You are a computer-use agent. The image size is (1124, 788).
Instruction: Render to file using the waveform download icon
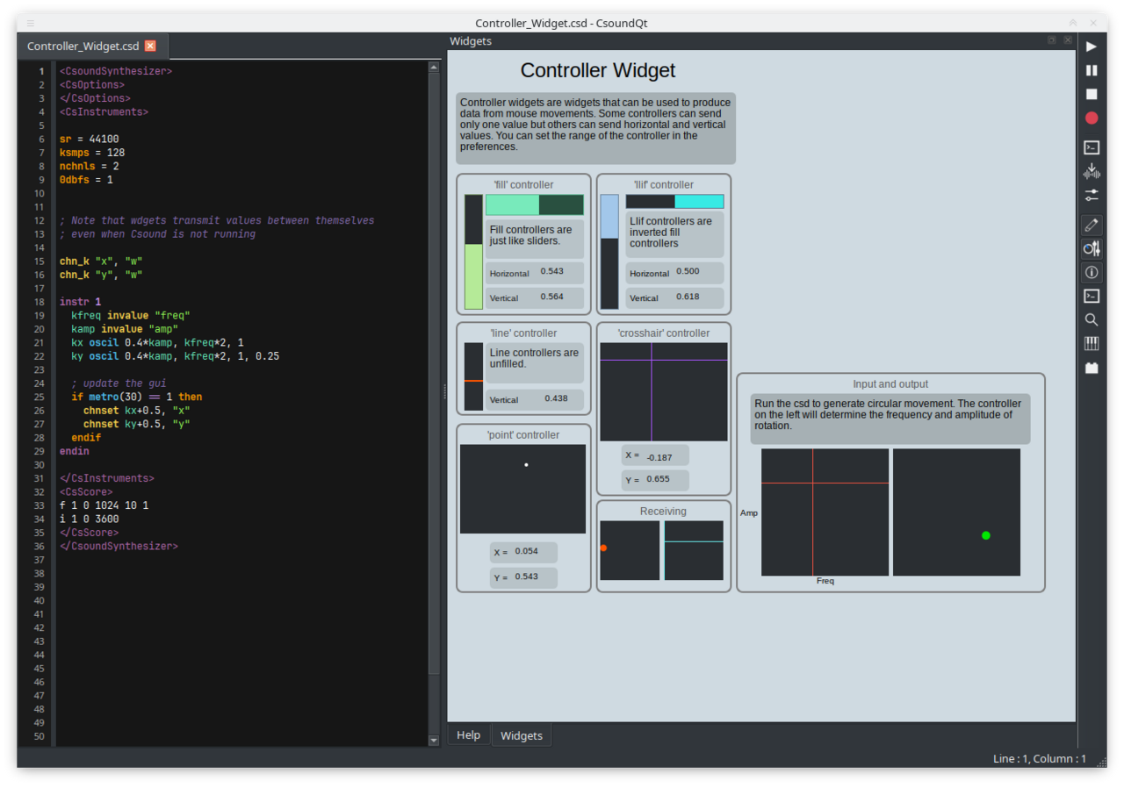click(x=1092, y=171)
